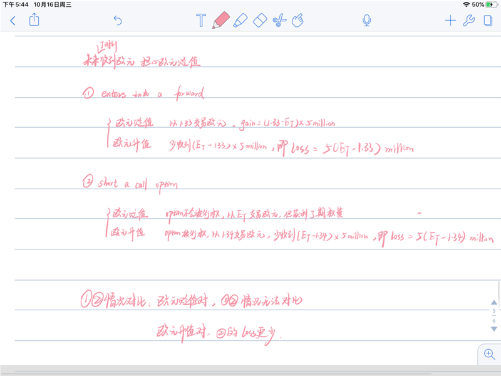Go back to the notes library
The image size is (501, 376).
[x=13, y=21]
